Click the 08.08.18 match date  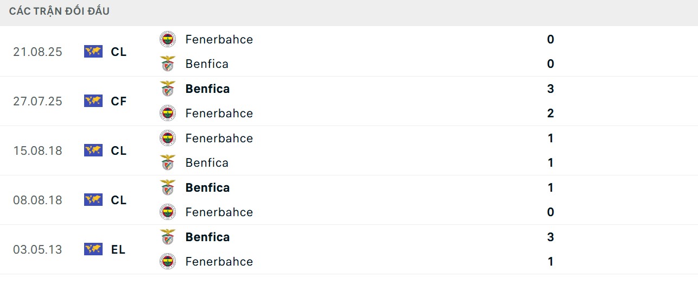click(37, 200)
